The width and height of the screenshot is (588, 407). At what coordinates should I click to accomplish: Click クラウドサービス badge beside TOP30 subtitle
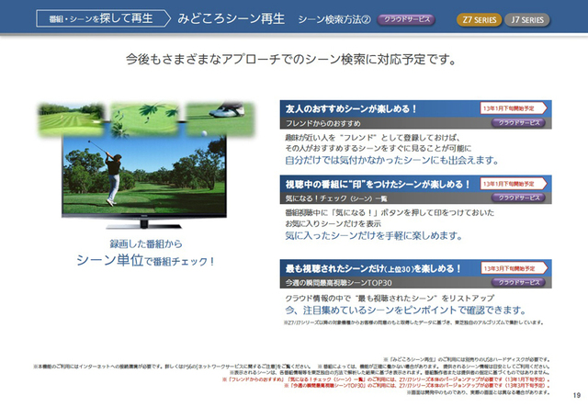[x=518, y=282]
